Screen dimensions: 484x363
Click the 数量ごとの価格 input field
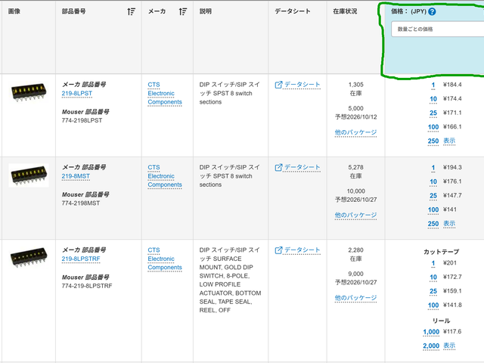tap(438, 29)
